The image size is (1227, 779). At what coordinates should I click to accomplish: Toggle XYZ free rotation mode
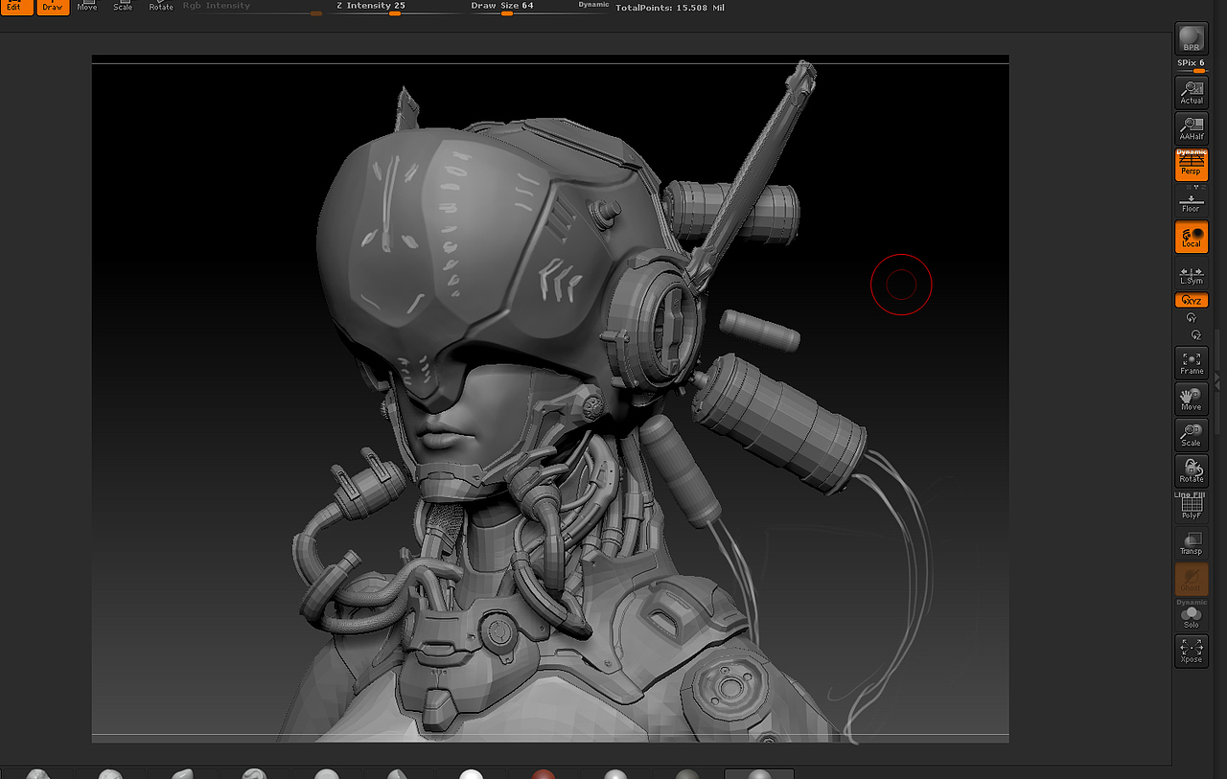[x=1192, y=300]
